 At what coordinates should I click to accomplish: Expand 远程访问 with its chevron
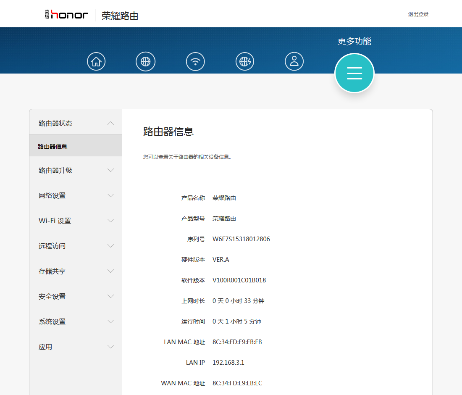click(x=110, y=246)
